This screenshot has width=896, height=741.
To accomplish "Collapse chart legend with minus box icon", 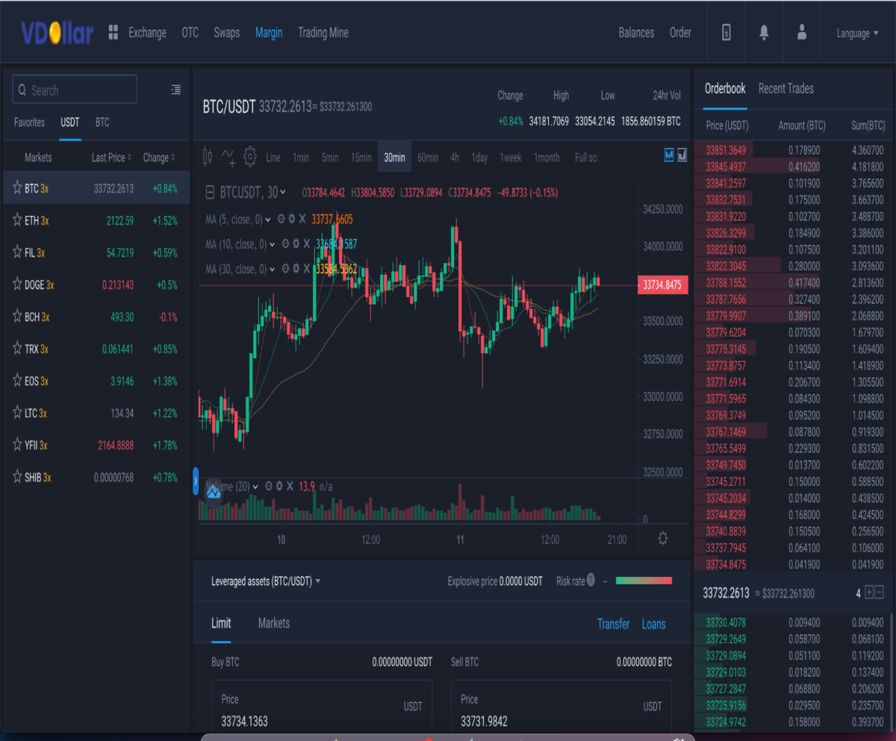I will click(x=211, y=193).
